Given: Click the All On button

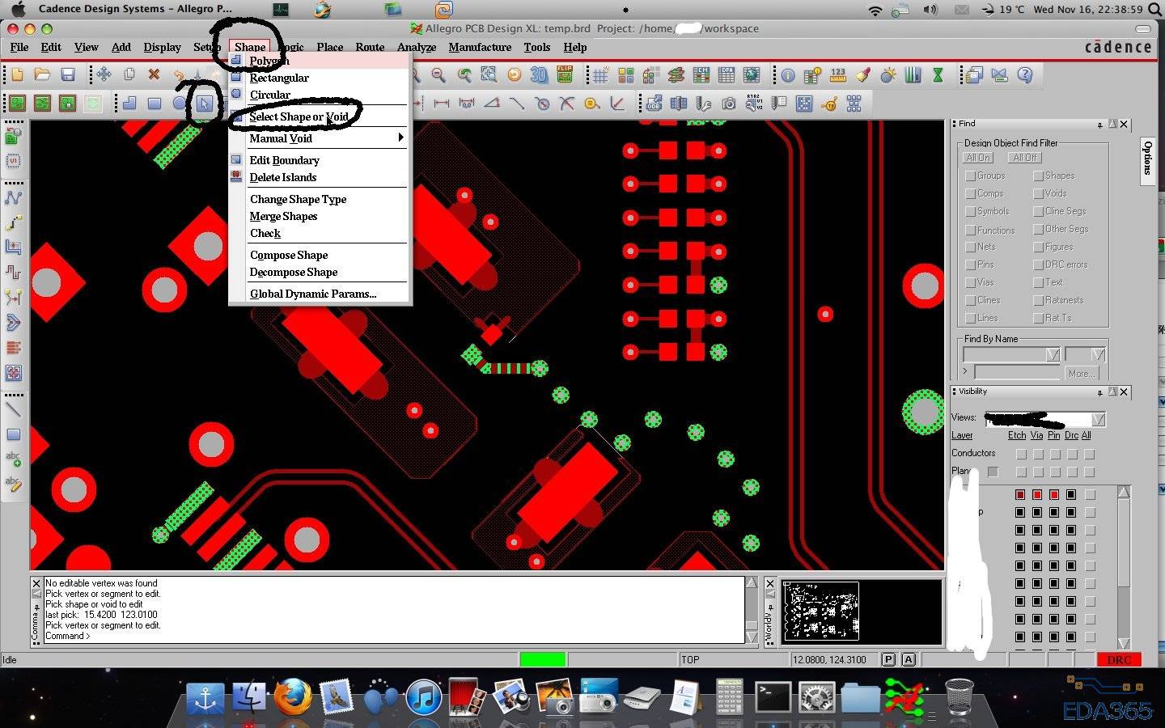Looking at the screenshot, I should 978,158.
